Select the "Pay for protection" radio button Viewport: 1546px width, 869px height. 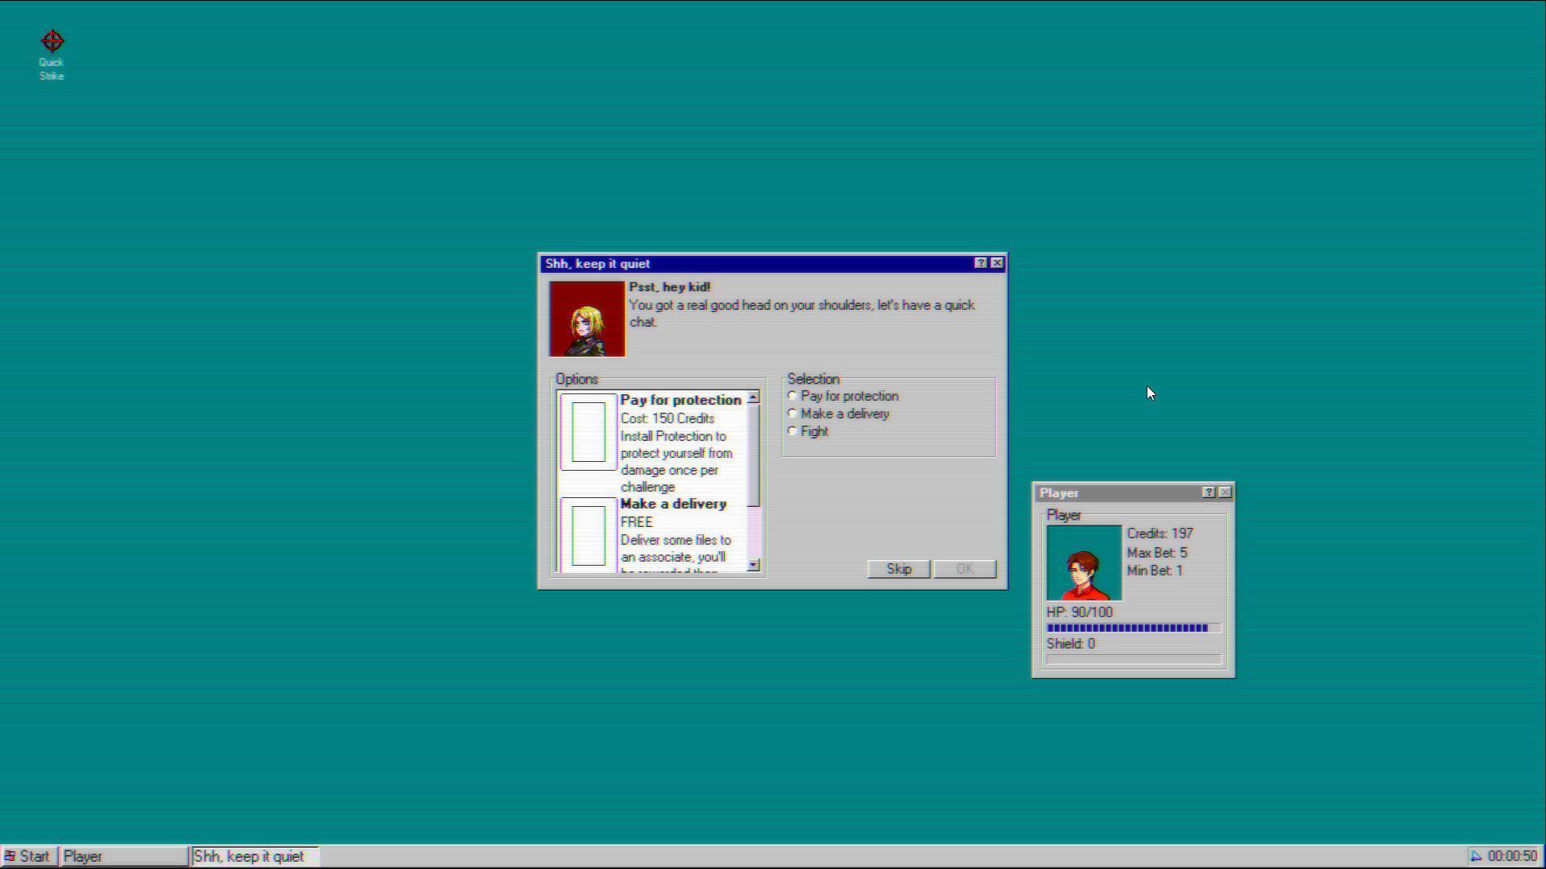pyautogui.click(x=792, y=394)
